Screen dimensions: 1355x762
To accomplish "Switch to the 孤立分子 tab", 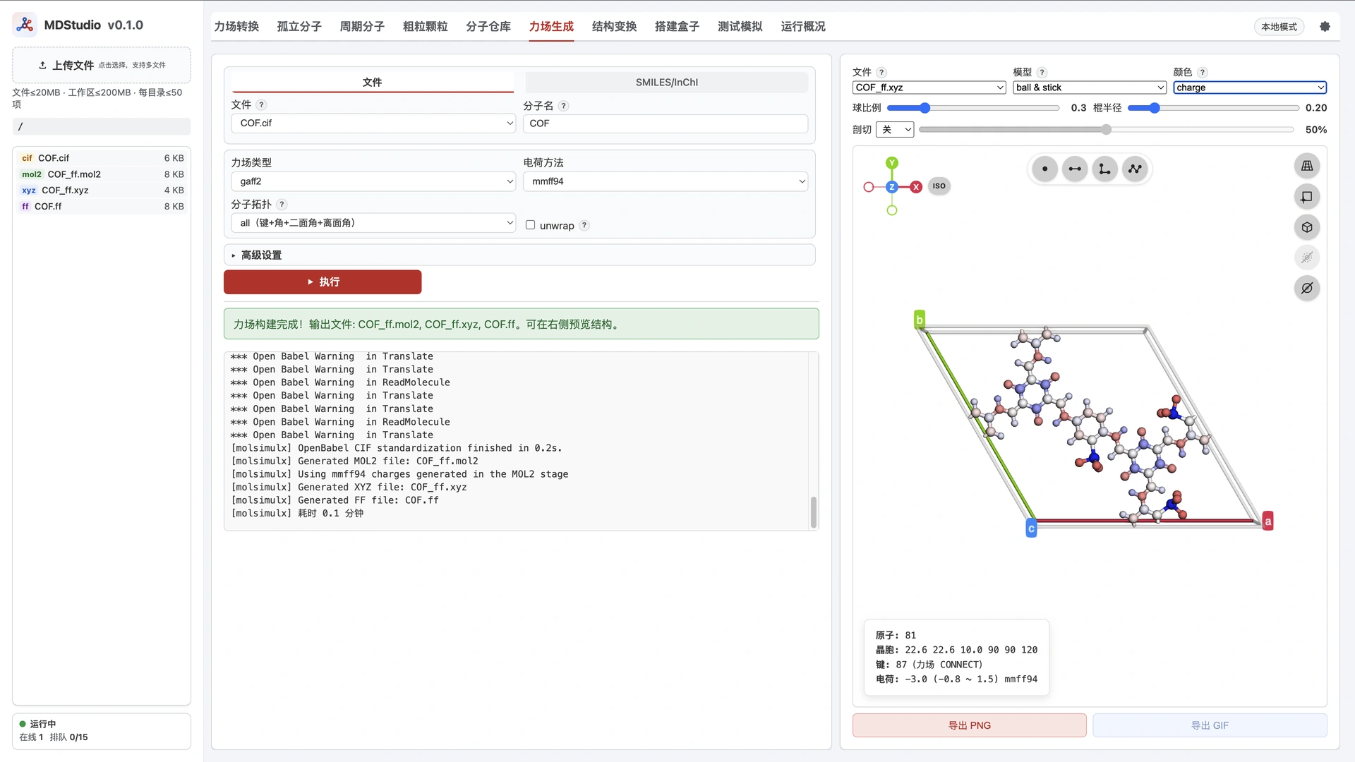I will (299, 27).
